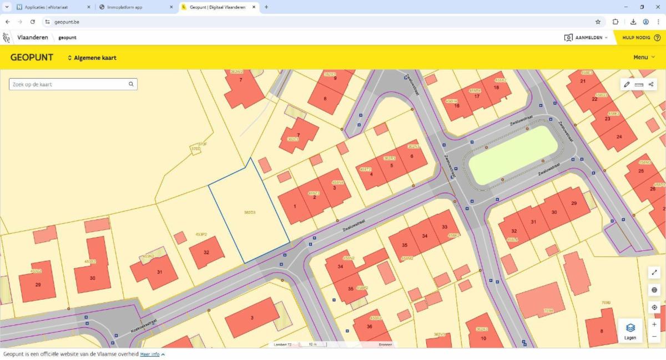Screen dimensions: 666x360
Task: Open a new browser tab
Action: pyautogui.click(x=266, y=7)
